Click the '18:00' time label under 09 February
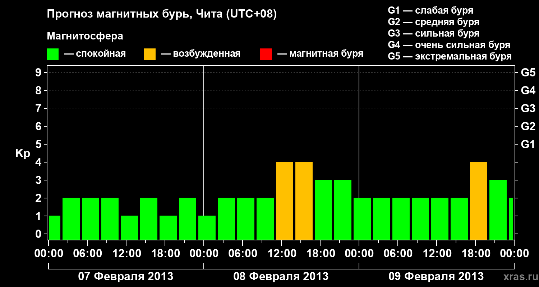The height and width of the screenshot is (287, 539). click(x=476, y=253)
